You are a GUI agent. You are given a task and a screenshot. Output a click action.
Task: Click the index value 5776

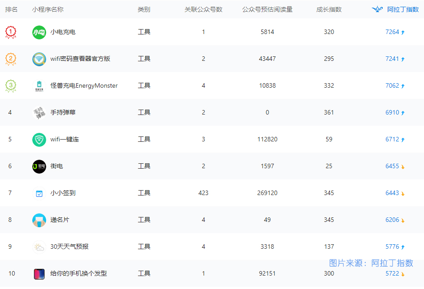pyautogui.click(x=392, y=246)
